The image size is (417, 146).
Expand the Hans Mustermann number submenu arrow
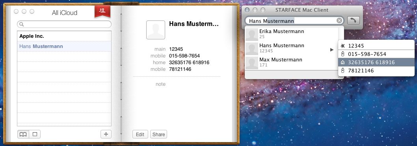(x=331, y=50)
